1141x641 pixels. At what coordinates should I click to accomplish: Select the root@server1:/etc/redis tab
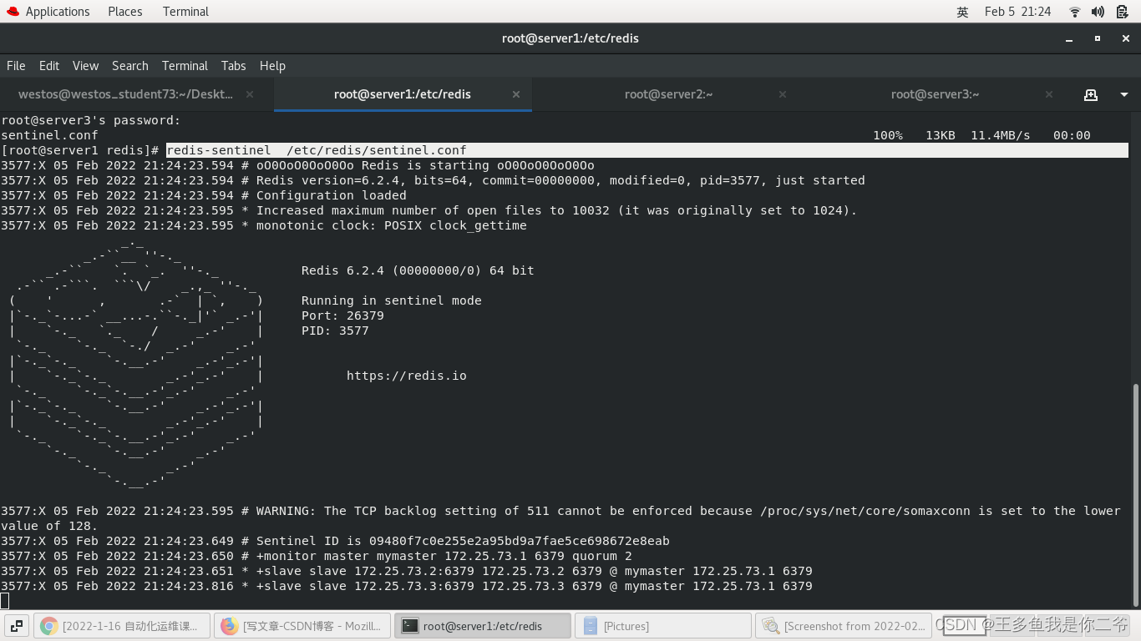[x=403, y=94]
